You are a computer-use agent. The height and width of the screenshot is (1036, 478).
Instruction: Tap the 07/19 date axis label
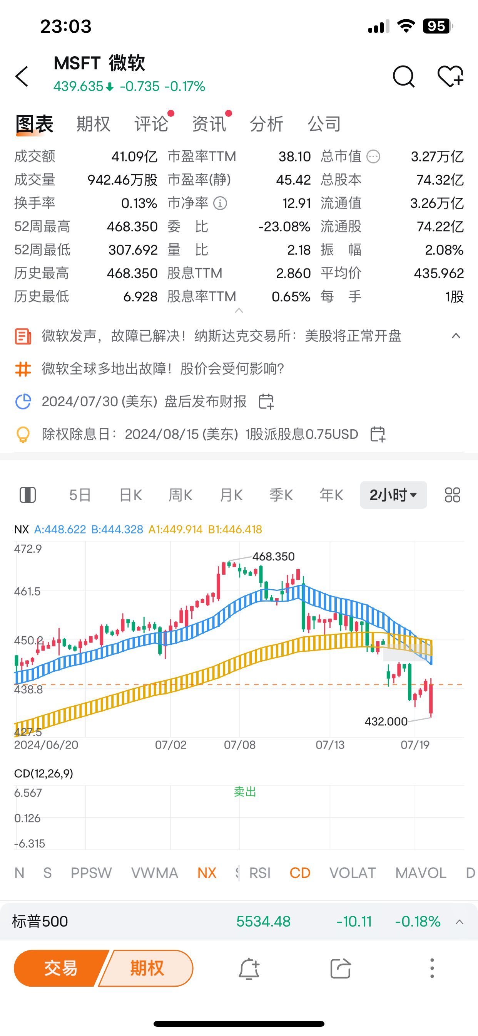tap(415, 745)
